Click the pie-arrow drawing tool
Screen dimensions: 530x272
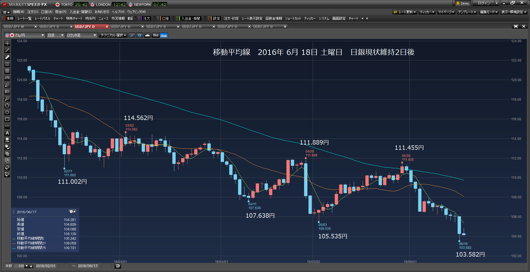(7, 147)
